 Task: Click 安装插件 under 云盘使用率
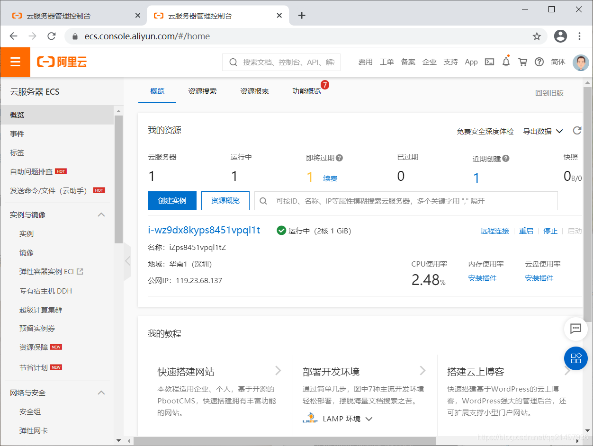[539, 278]
